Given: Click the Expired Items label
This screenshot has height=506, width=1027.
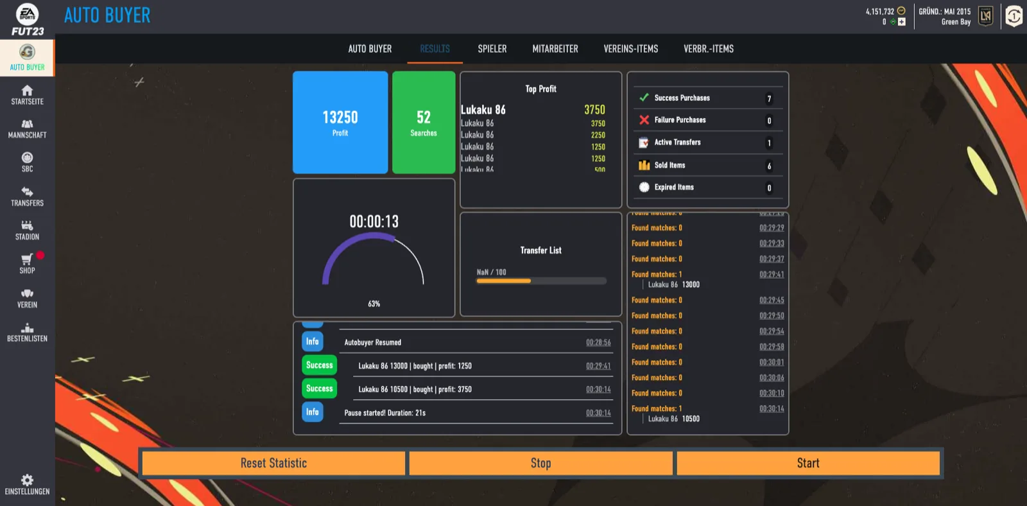Looking at the screenshot, I should [674, 188].
